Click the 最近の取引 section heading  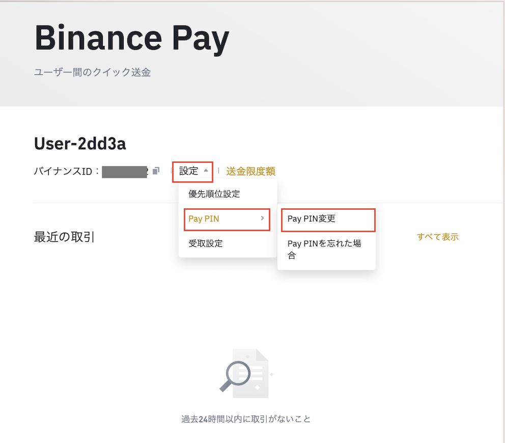64,237
